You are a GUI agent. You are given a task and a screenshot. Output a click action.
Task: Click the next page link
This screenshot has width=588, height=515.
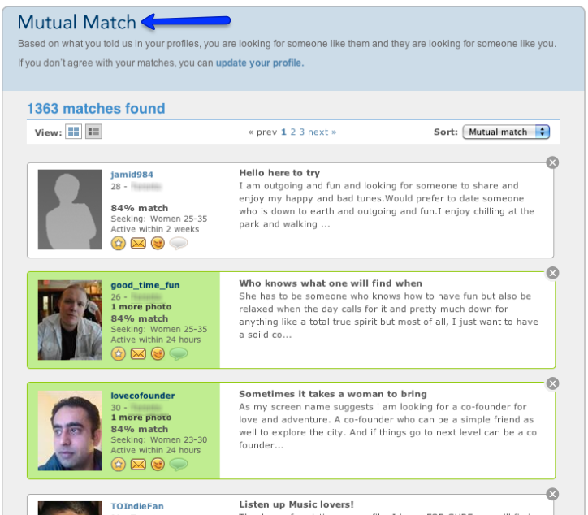point(322,132)
